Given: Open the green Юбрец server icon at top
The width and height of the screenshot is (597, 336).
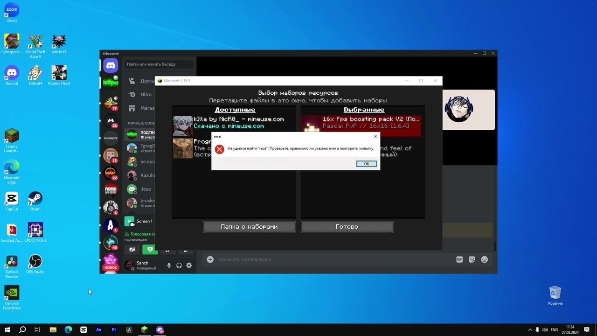Looking at the screenshot, I should [111, 83].
